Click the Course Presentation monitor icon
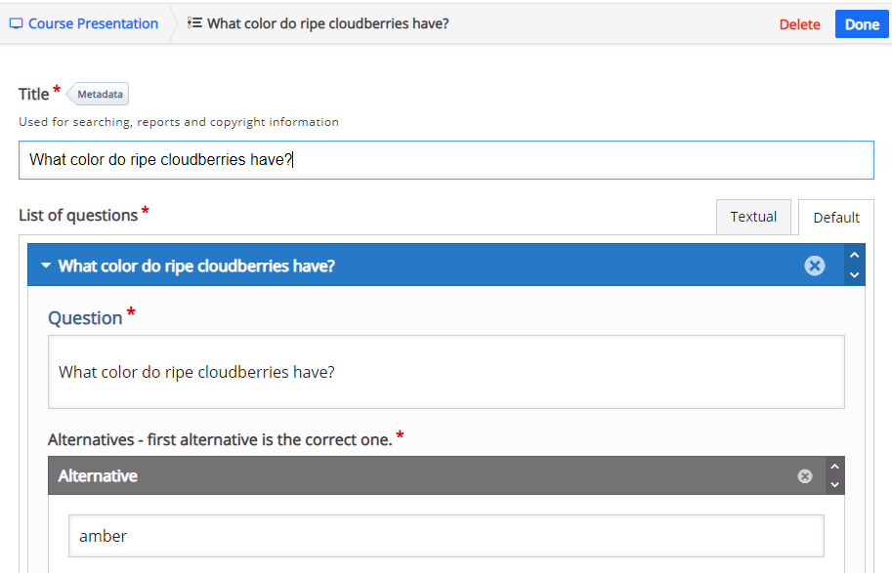 click(16, 23)
